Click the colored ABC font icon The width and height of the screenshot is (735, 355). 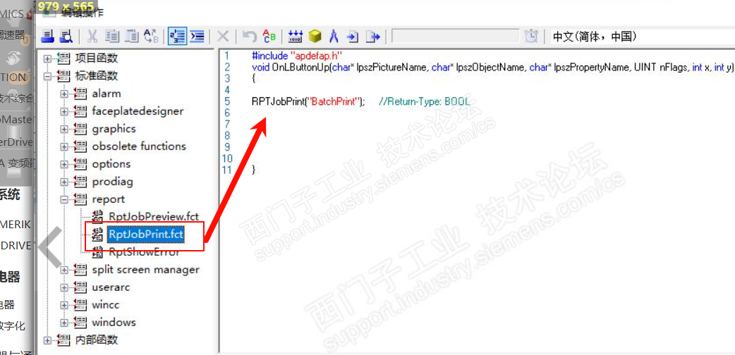point(269,36)
